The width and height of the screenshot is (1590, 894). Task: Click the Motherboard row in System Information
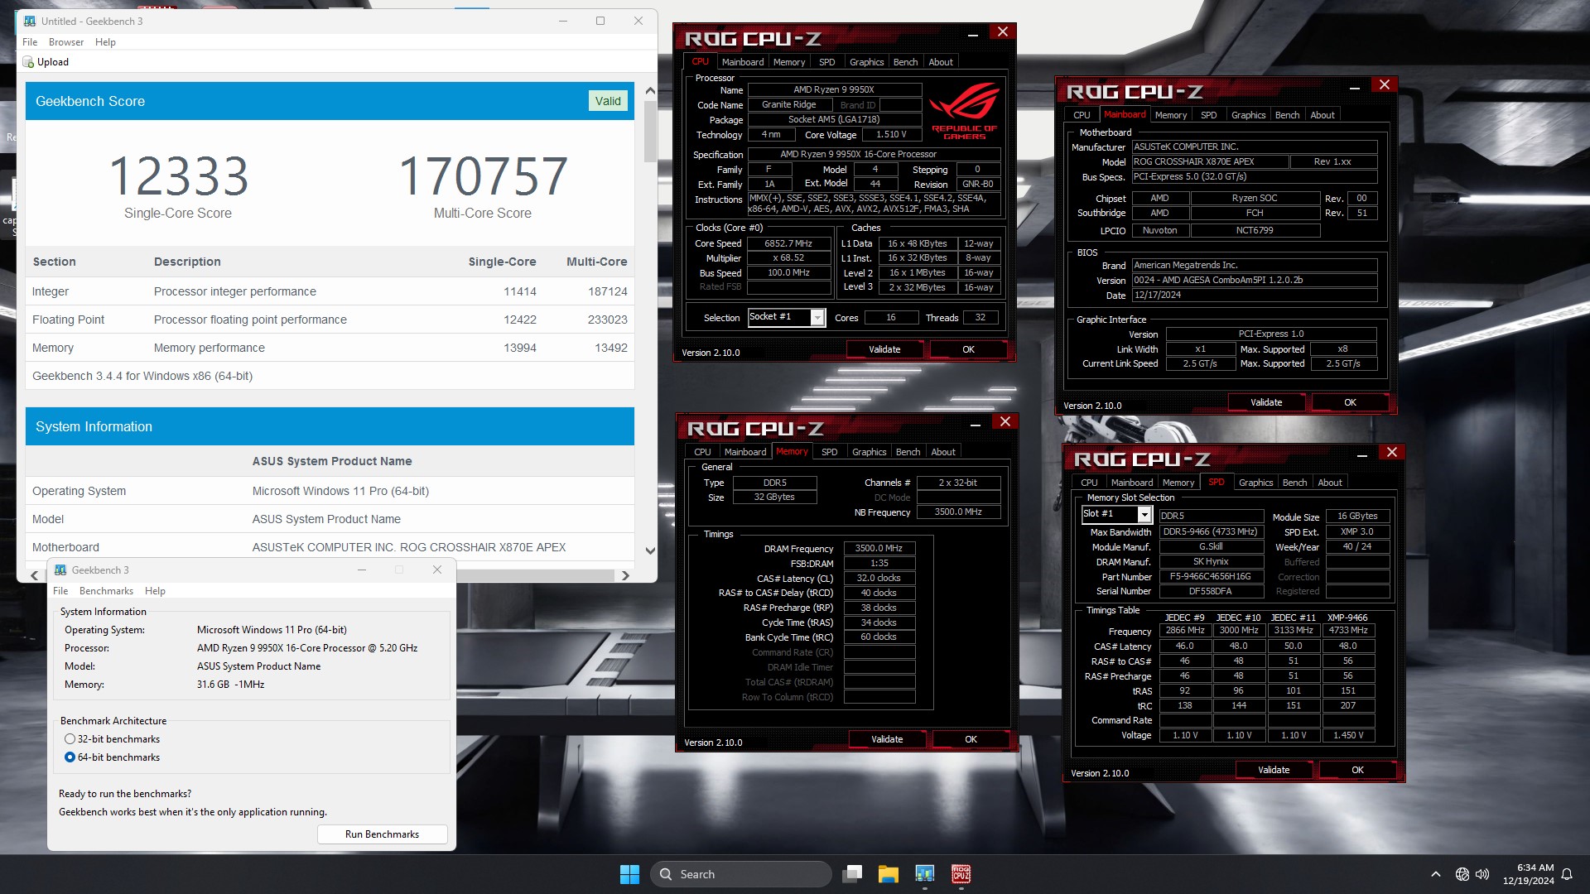click(330, 547)
